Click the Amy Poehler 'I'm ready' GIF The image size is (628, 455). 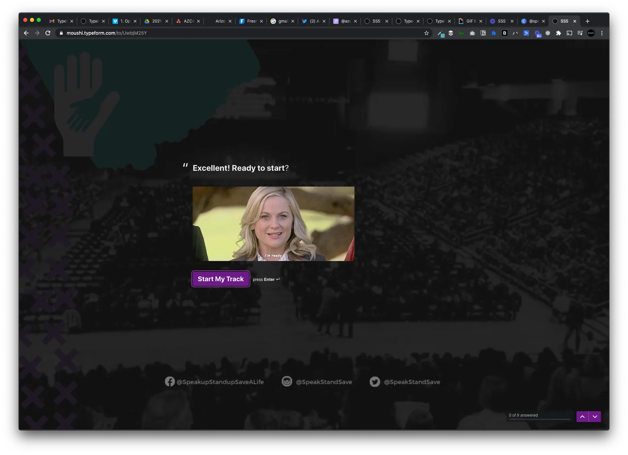(x=273, y=224)
